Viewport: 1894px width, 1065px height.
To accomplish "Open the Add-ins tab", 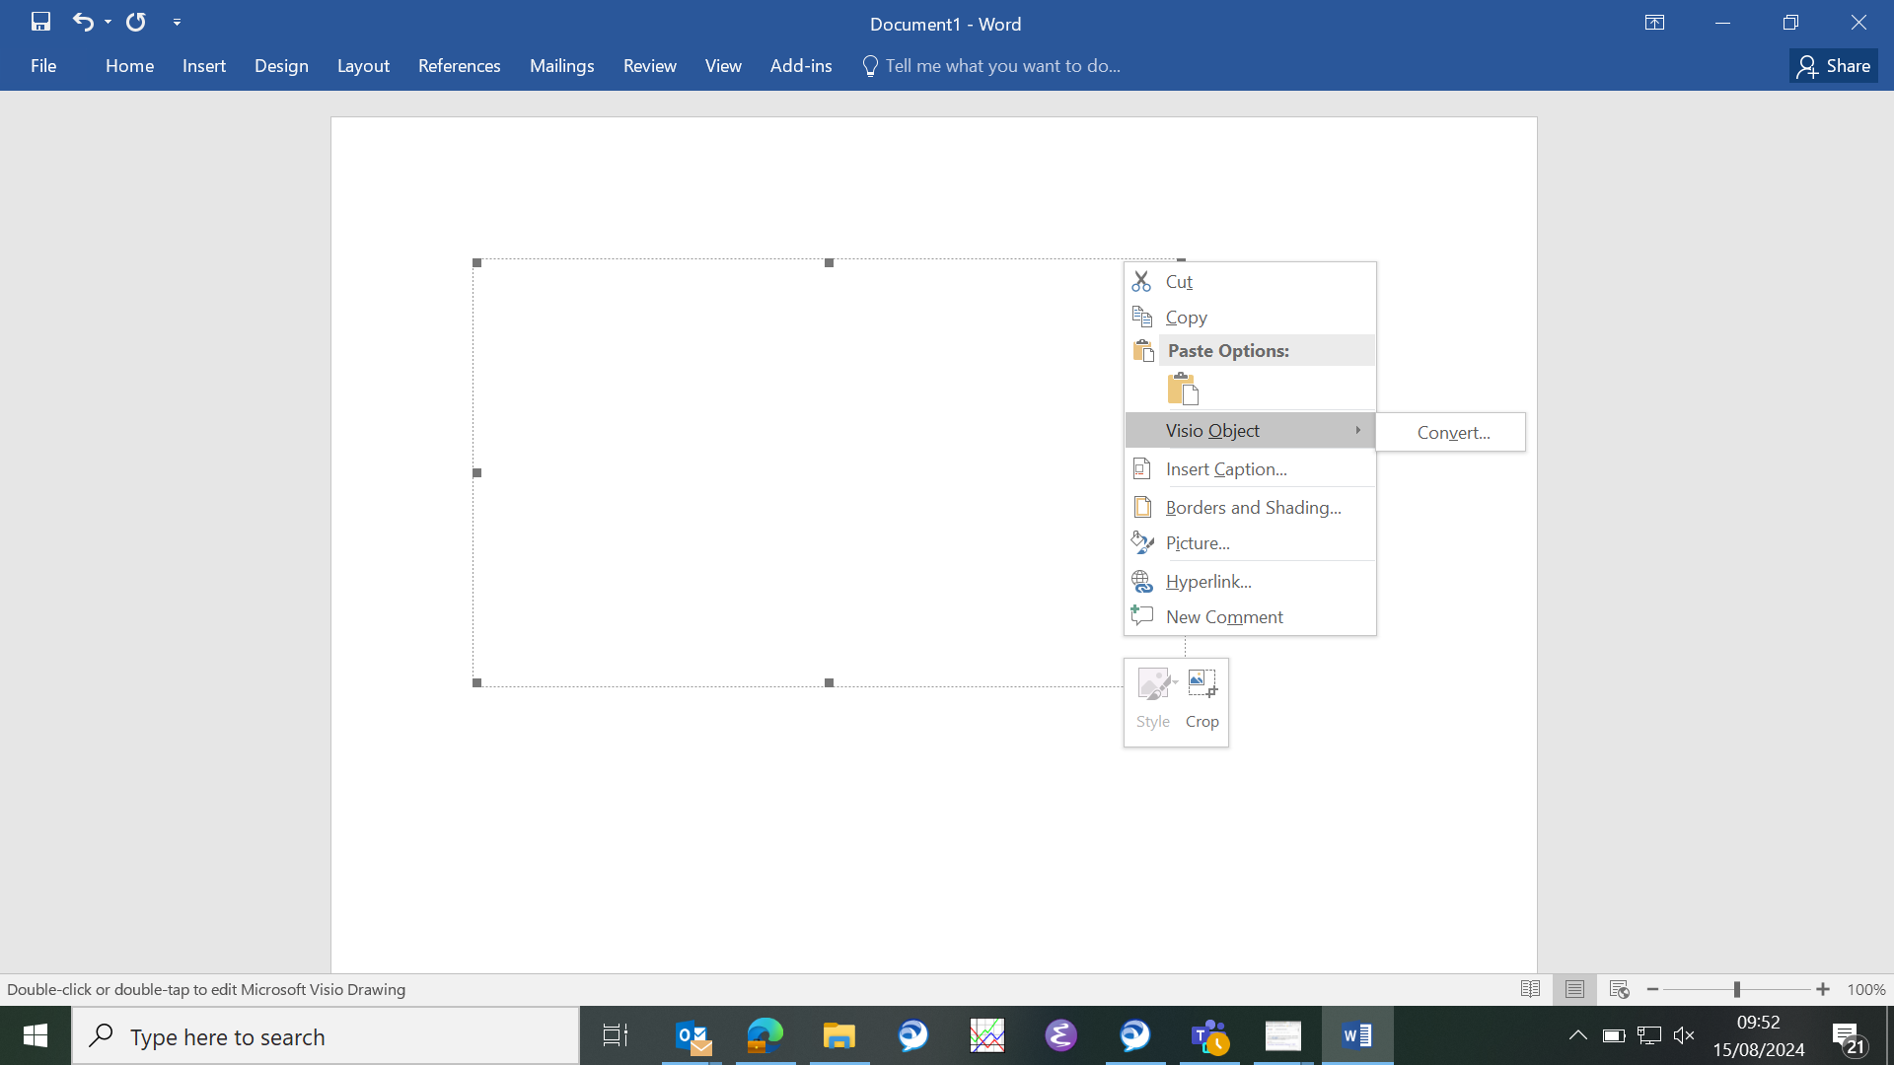I will coord(801,66).
